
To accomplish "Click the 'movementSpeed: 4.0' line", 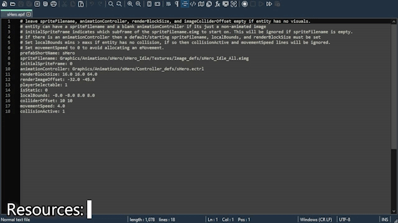I will (42, 106).
